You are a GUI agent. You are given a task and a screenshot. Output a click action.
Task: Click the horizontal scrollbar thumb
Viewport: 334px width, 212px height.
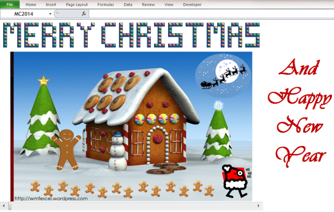[10, 206]
